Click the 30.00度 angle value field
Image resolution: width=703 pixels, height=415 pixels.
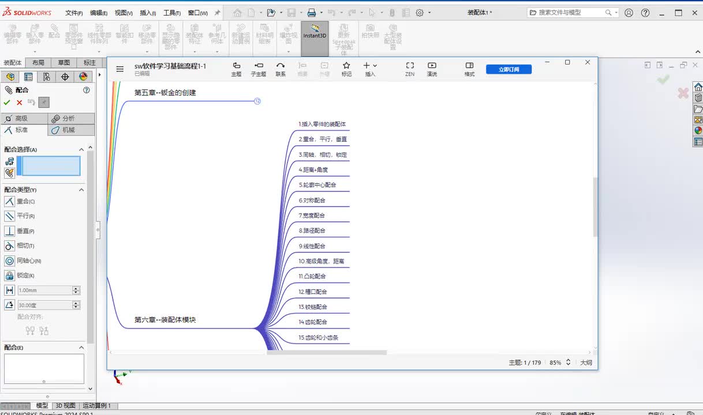(44, 305)
